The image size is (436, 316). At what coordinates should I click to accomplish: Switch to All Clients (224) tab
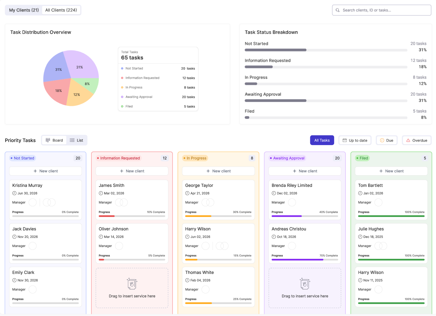pos(61,10)
